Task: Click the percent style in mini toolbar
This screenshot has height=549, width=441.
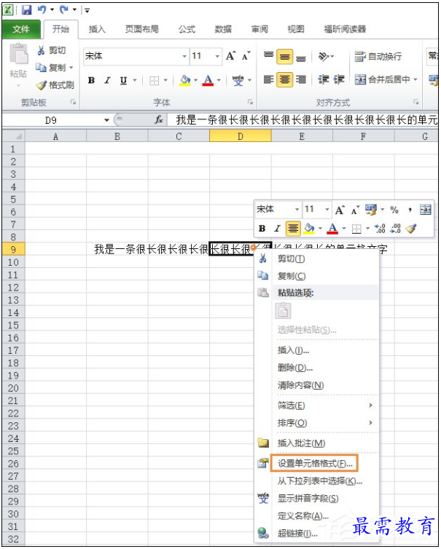Action: pyautogui.click(x=394, y=210)
